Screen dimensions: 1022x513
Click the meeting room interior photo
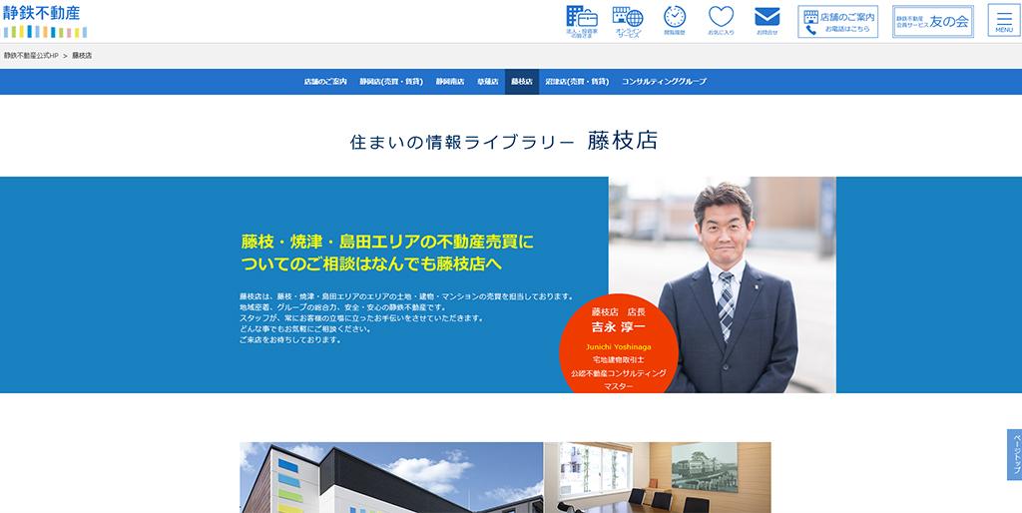pos(658,477)
